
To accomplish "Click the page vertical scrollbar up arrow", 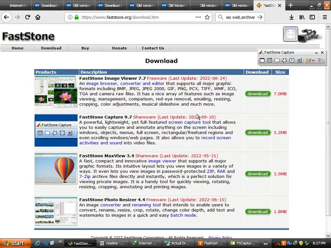I will coord(328,26).
